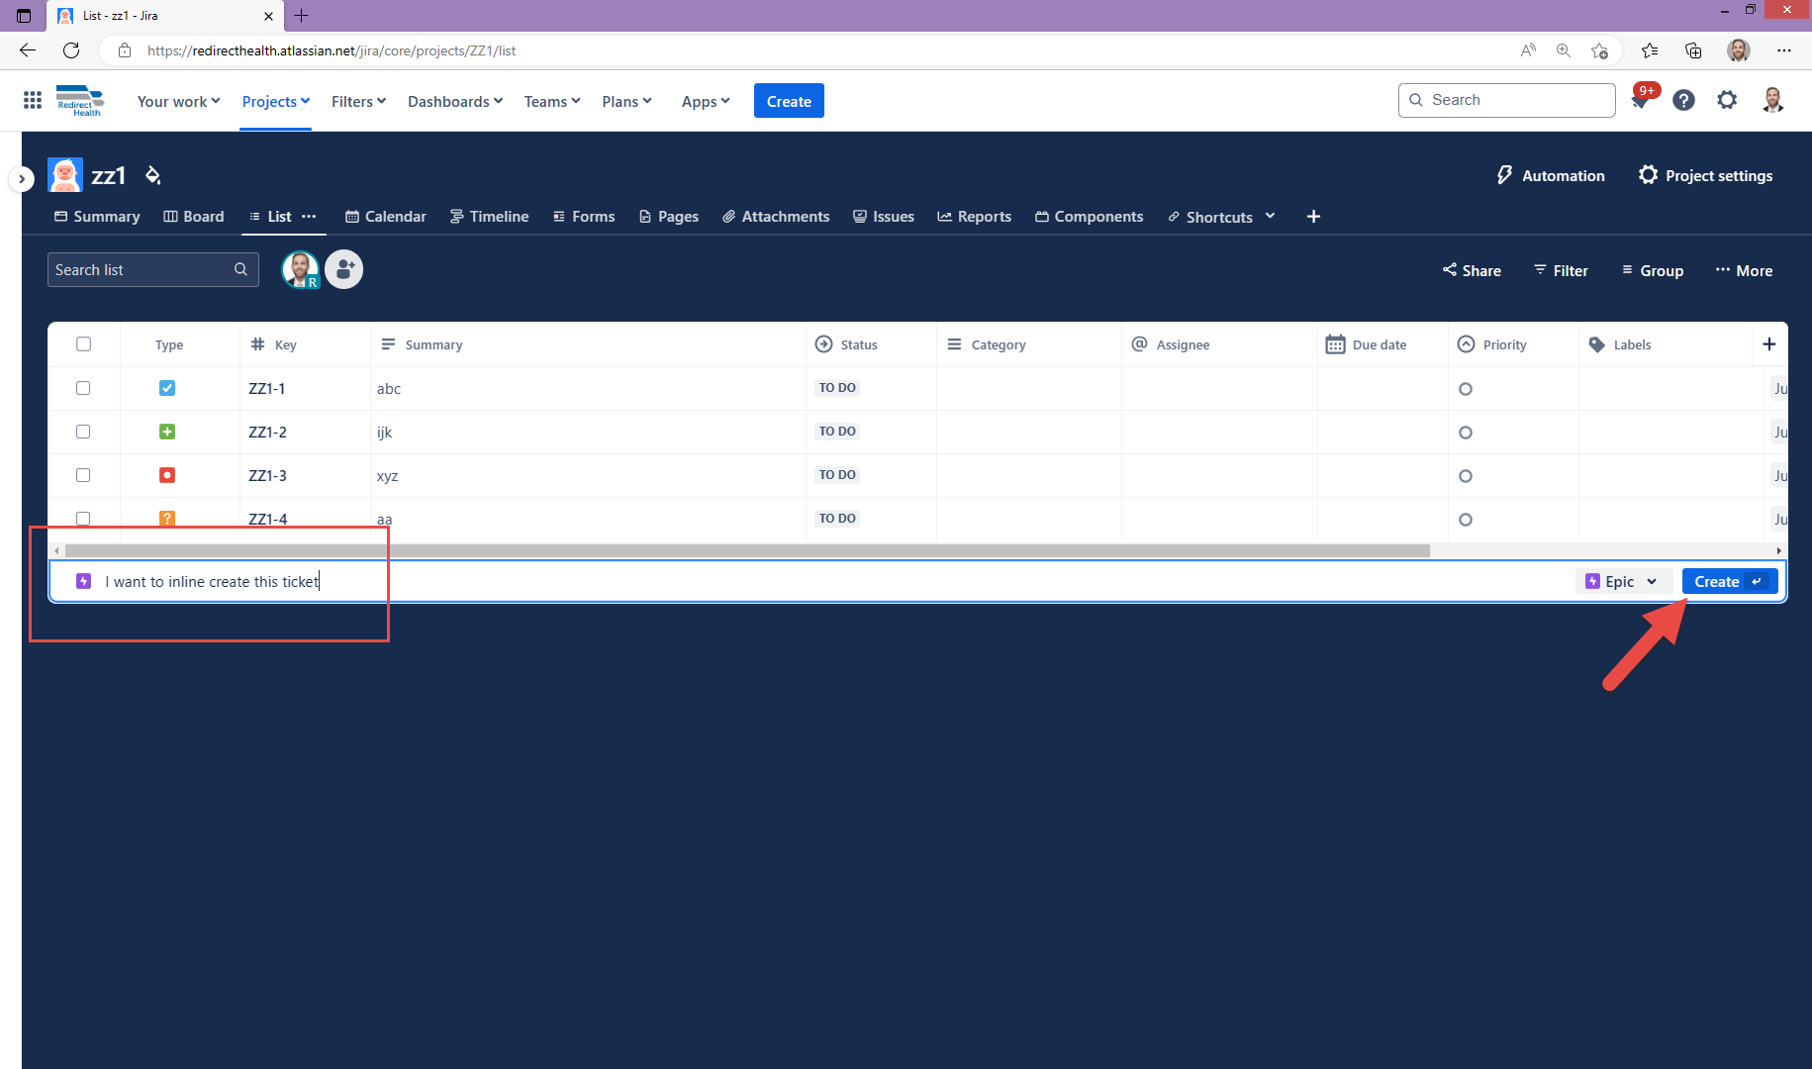The height and width of the screenshot is (1069, 1812).
Task: Switch to the Calendar tab
Action: (x=386, y=217)
